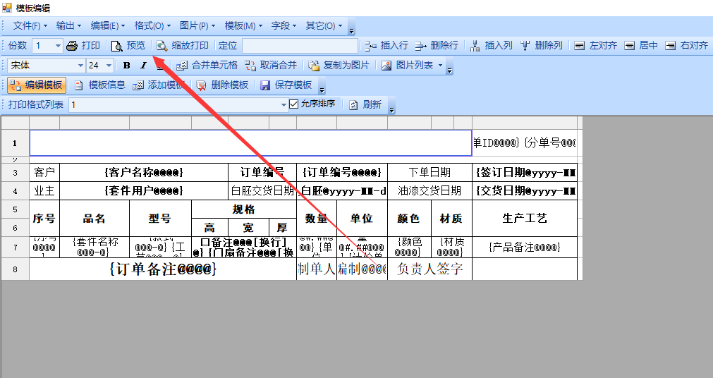713x378 pixels.
Task: Apply bold formatting with B icon
Action: click(127, 66)
